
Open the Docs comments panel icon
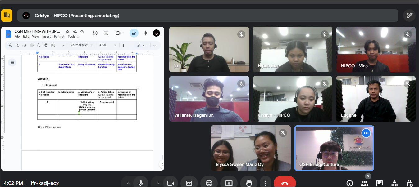tap(106, 33)
